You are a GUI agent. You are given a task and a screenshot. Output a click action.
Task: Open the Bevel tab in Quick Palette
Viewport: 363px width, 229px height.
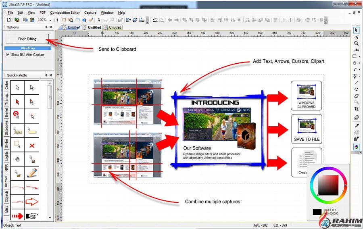tap(6, 112)
